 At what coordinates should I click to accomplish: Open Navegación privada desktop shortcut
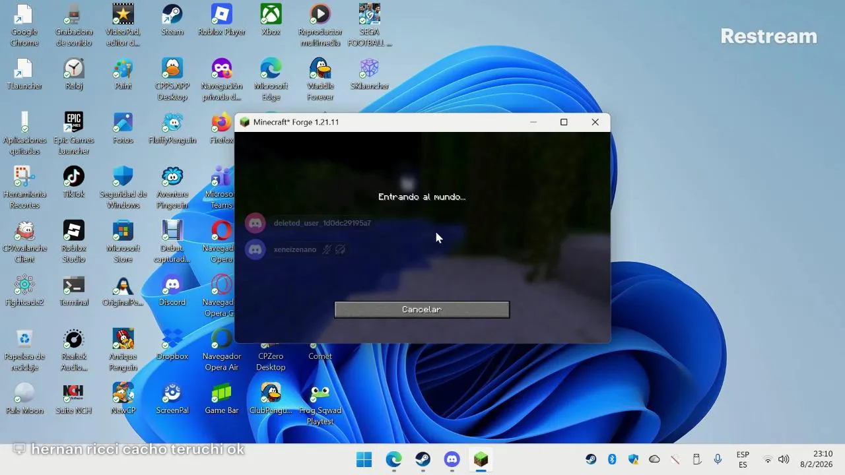222,79
